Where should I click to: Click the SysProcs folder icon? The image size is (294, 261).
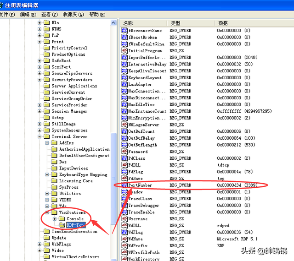click(x=54, y=187)
